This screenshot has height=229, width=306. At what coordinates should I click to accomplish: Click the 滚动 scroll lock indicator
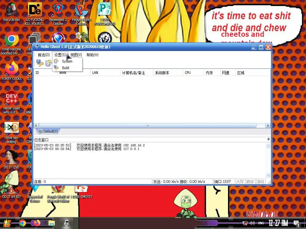click(x=260, y=182)
